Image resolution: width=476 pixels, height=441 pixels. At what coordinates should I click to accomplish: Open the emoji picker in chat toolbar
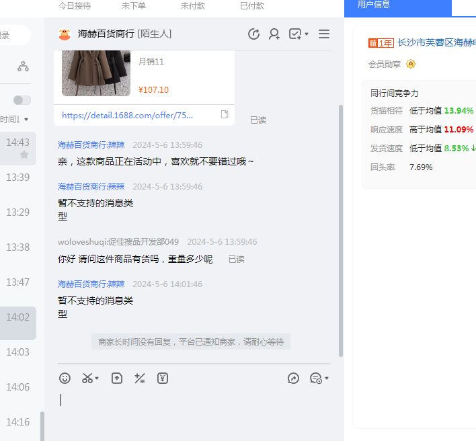click(65, 378)
